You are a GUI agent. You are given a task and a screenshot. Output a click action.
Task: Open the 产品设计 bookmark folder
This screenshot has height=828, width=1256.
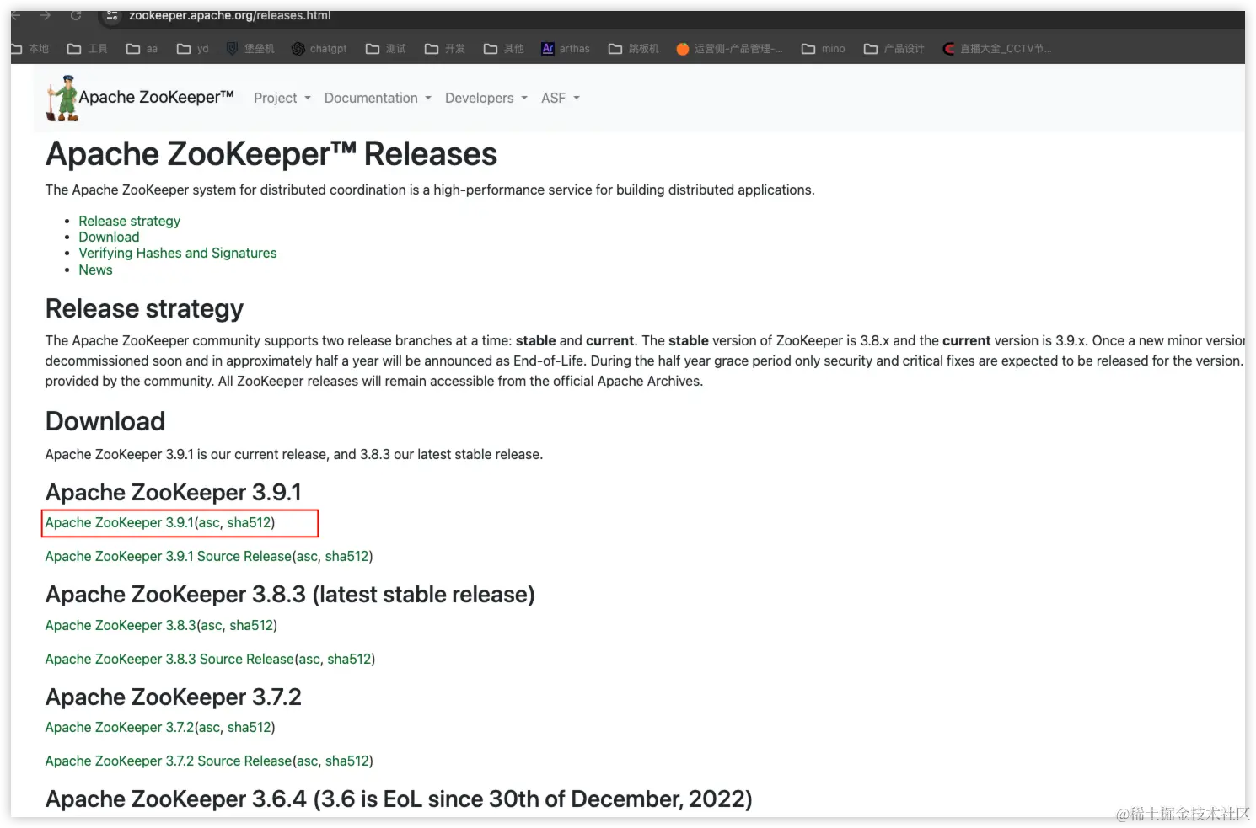coord(894,49)
